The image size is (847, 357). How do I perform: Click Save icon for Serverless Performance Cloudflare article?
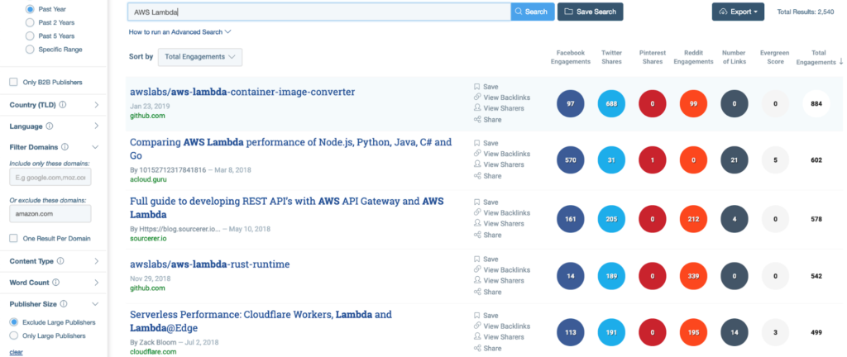tap(477, 316)
